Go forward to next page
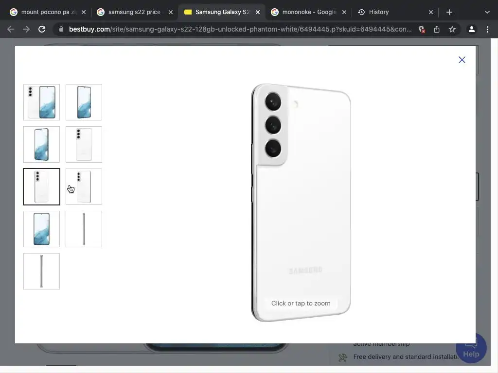 pyautogui.click(x=26, y=29)
